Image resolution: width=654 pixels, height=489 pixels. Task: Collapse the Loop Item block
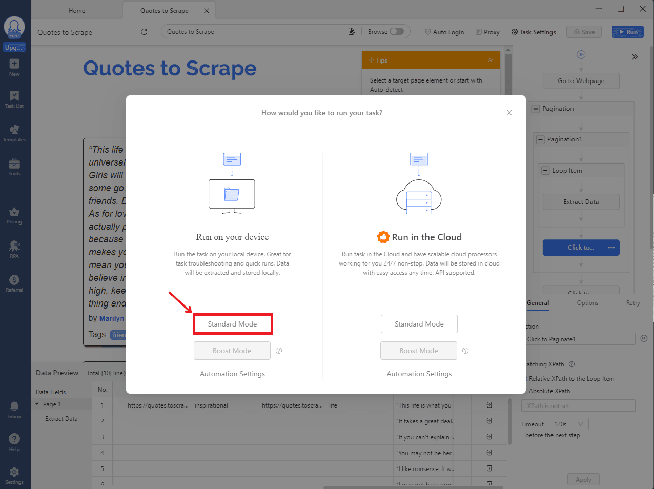pyautogui.click(x=545, y=171)
